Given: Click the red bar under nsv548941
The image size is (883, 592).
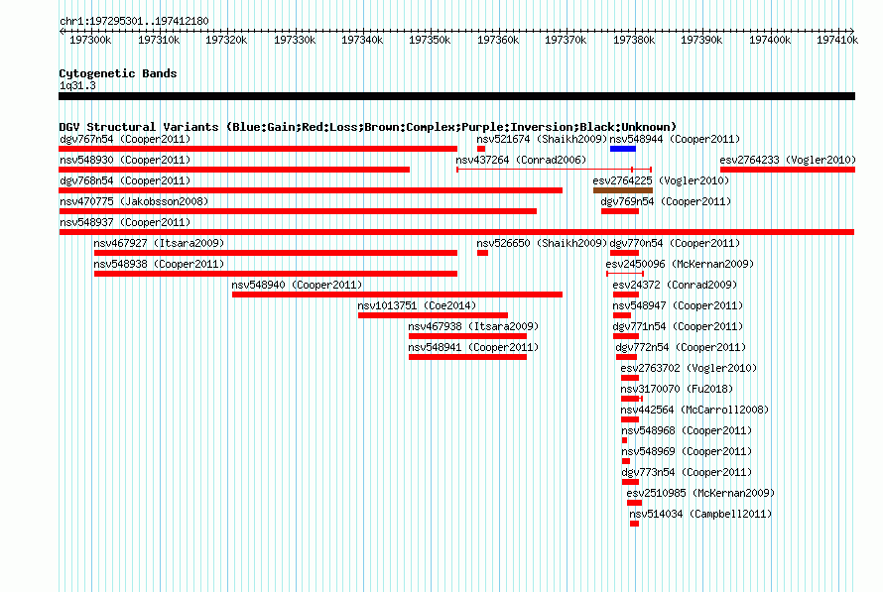Looking at the screenshot, I should 467,357.
